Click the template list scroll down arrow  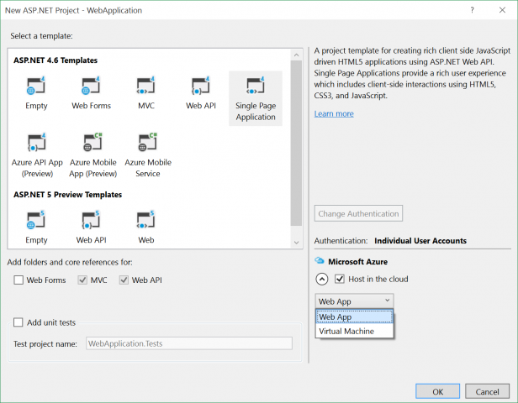[x=296, y=243]
